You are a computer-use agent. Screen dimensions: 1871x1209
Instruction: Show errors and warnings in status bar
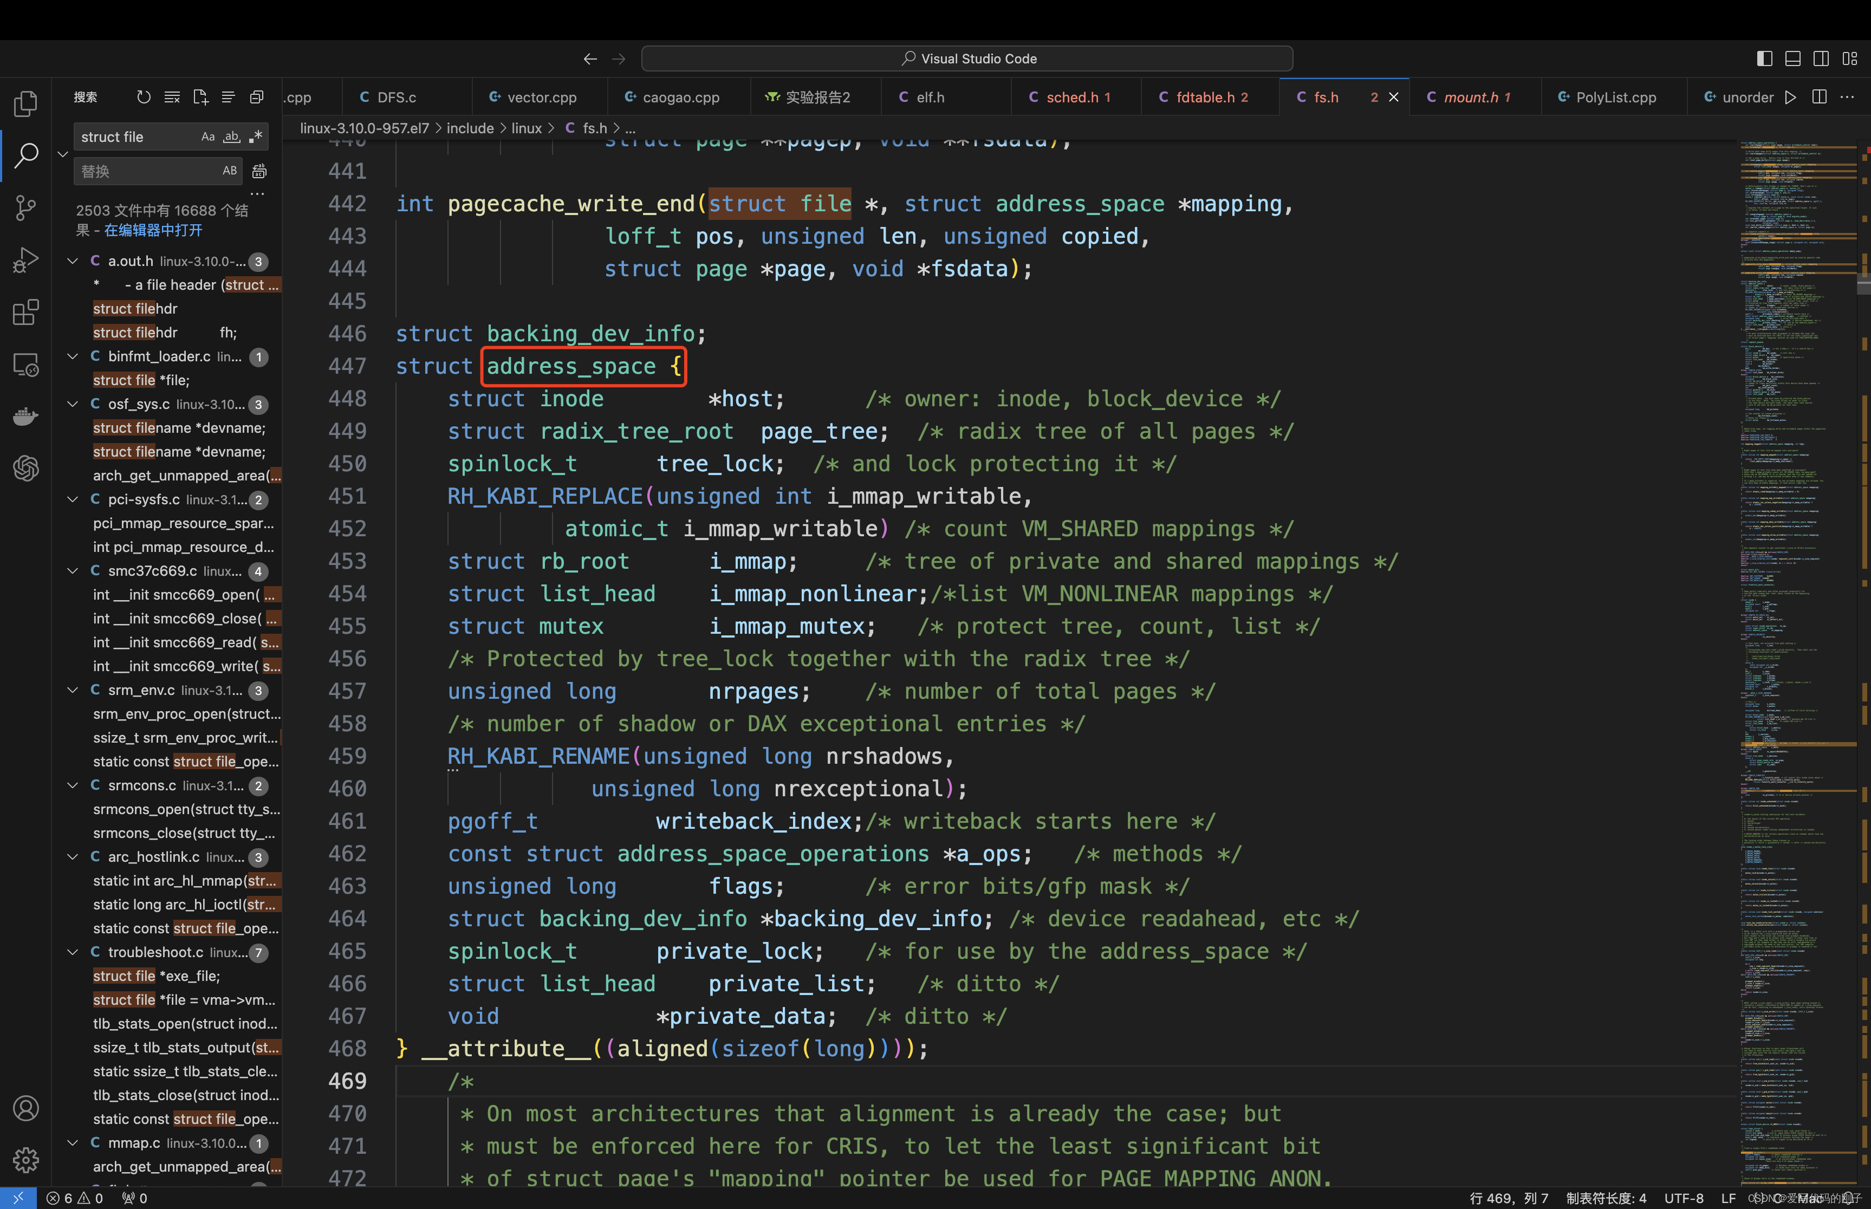pos(75,1198)
